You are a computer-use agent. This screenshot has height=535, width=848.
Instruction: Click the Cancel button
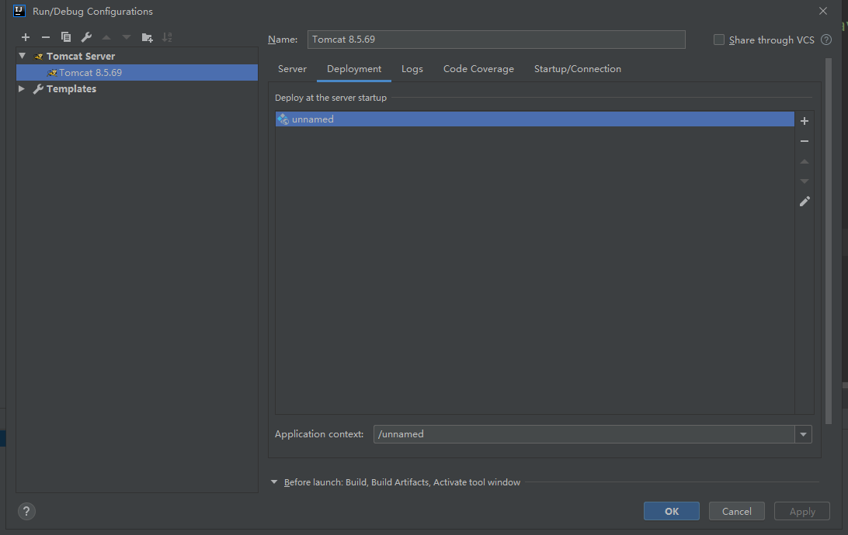pos(737,511)
